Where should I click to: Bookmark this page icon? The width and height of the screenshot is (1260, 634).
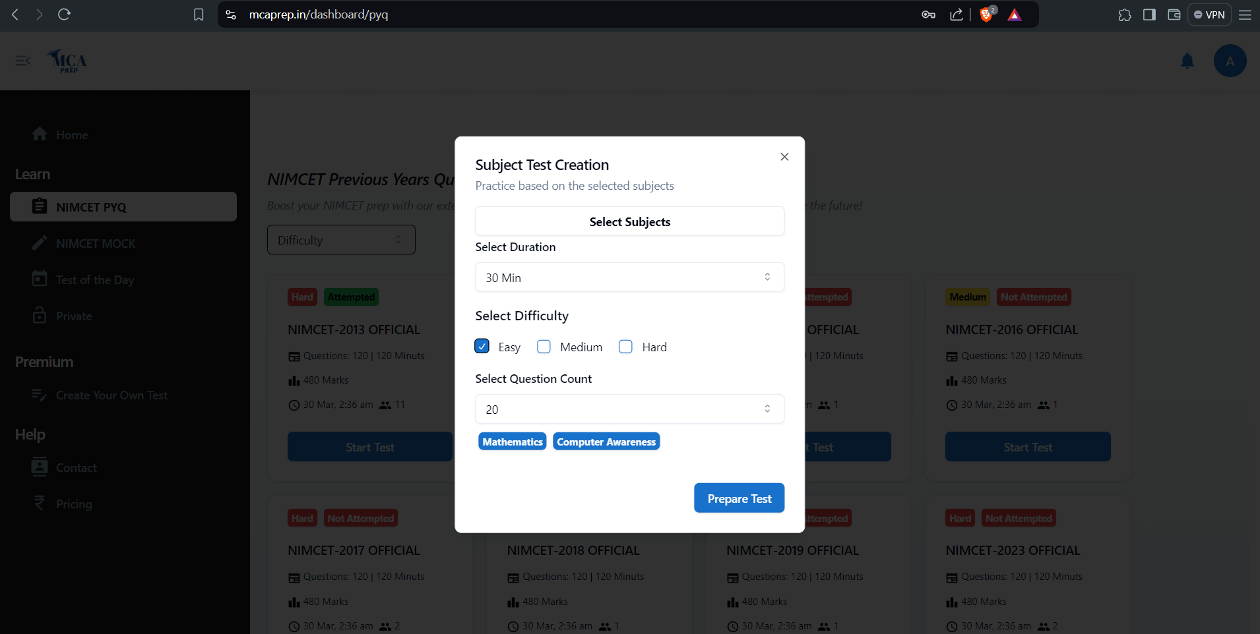(199, 14)
